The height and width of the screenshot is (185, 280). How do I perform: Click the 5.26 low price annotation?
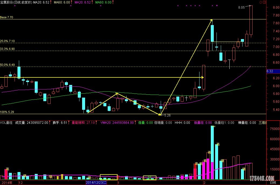click(167, 115)
